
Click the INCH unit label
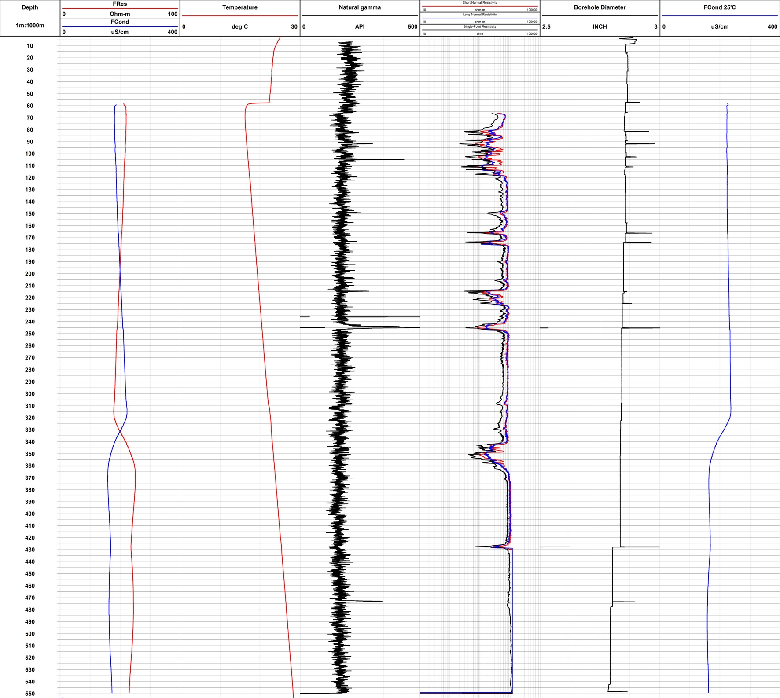(x=600, y=26)
